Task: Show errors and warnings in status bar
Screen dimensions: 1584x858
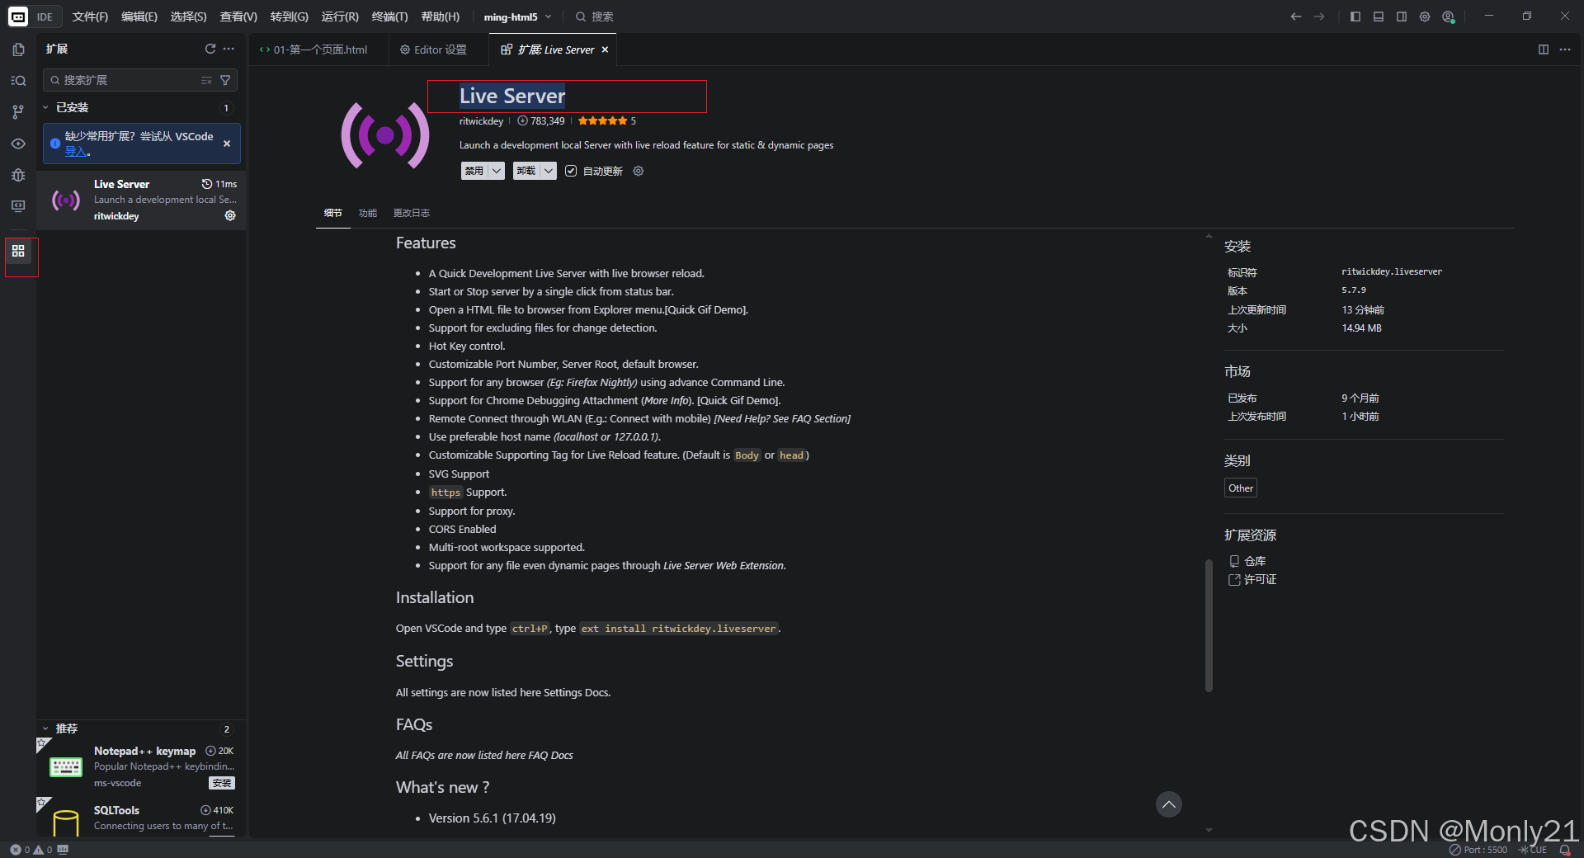Action: tap(31, 850)
